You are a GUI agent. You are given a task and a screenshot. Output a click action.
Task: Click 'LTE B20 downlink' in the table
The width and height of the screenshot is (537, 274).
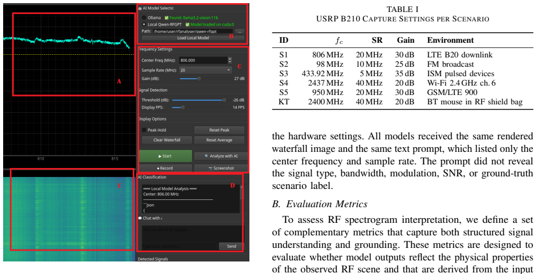click(460, 55)
